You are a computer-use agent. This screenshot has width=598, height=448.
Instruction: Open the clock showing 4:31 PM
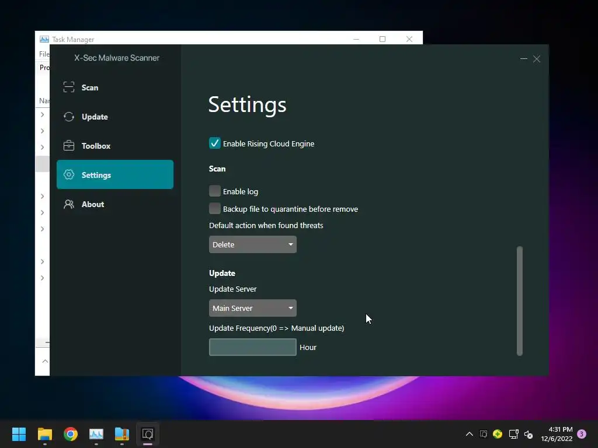tap(557, 434)
